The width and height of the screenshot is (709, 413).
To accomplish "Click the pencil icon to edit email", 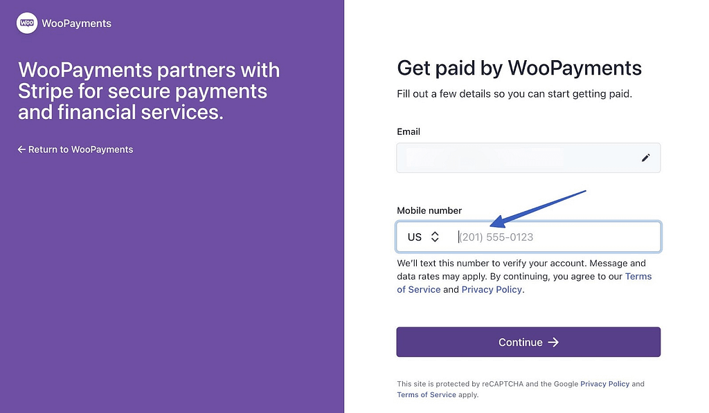I will [x=646, y=158].
